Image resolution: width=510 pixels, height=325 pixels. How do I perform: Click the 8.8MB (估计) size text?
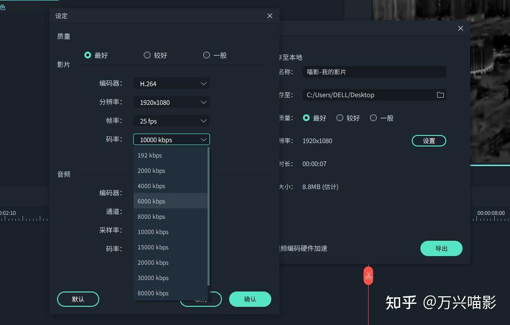[320, 187]
